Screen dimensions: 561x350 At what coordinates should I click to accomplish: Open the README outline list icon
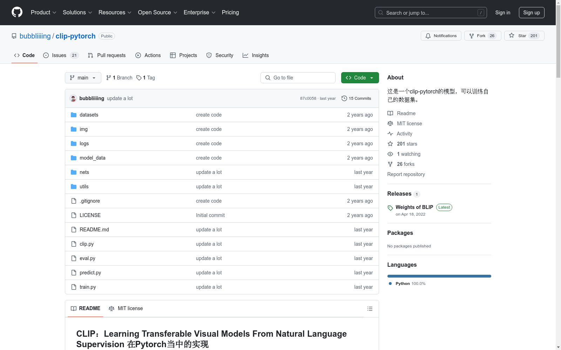370,309
